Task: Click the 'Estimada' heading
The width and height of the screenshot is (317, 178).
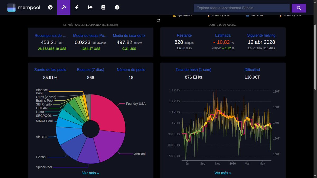Action: coord(223,35)
